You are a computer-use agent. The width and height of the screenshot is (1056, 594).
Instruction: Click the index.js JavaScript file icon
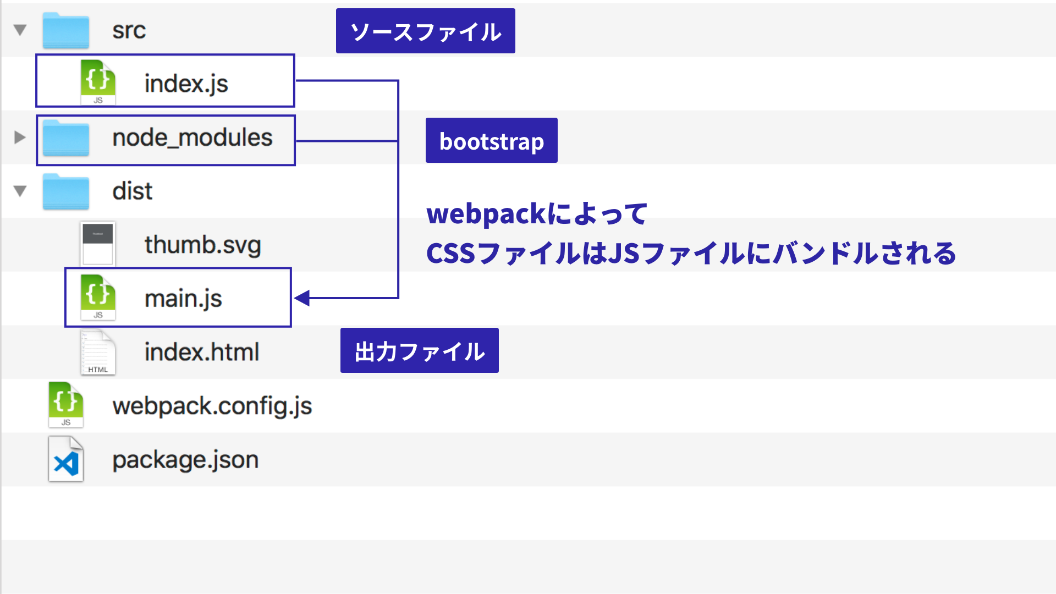click(98, 82)
